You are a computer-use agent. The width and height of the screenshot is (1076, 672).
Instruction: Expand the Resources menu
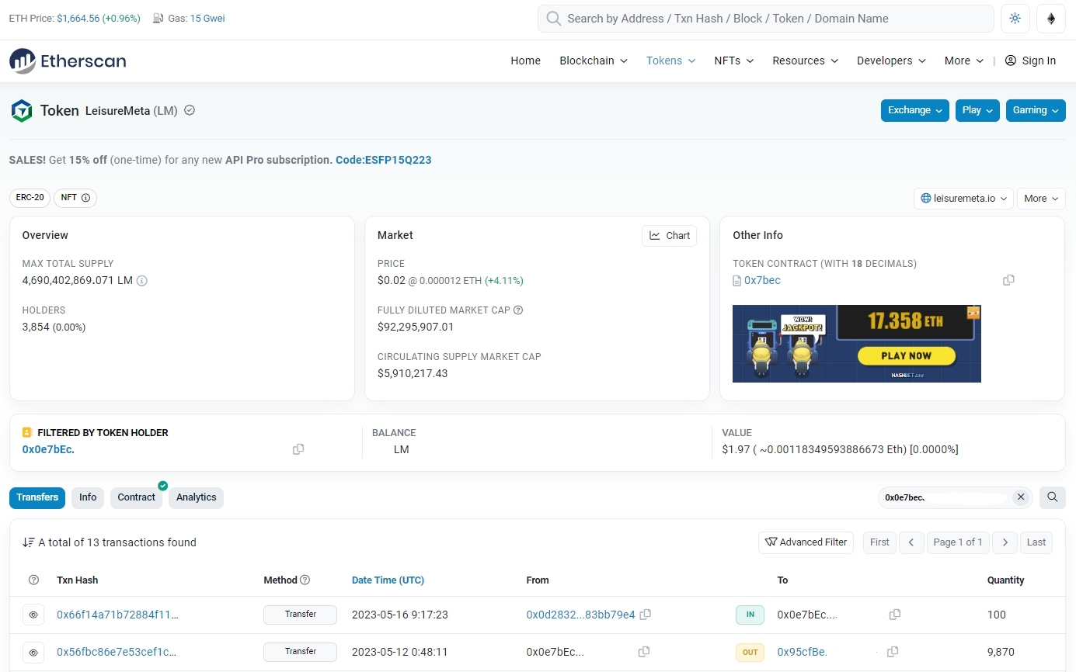click(806, 61)
